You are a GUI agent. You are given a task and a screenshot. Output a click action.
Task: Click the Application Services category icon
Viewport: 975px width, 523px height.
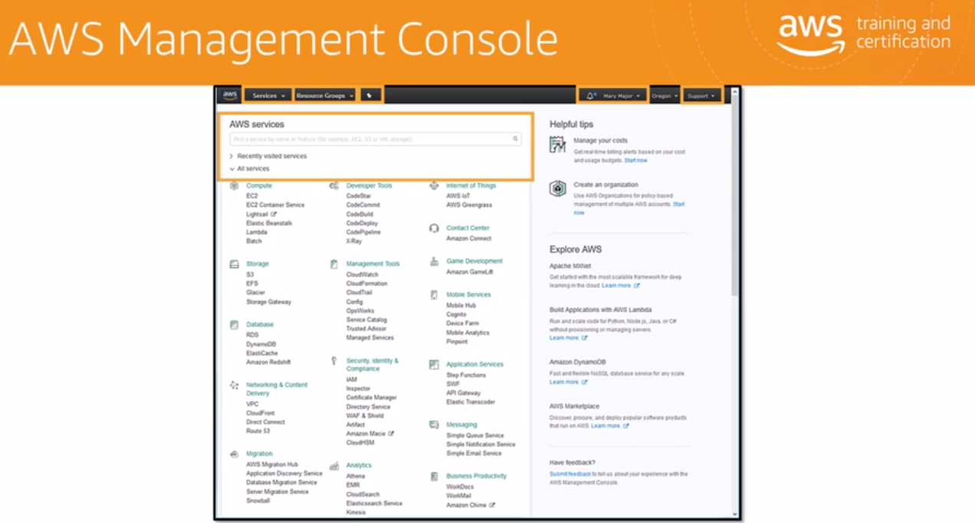click(434, 364)
